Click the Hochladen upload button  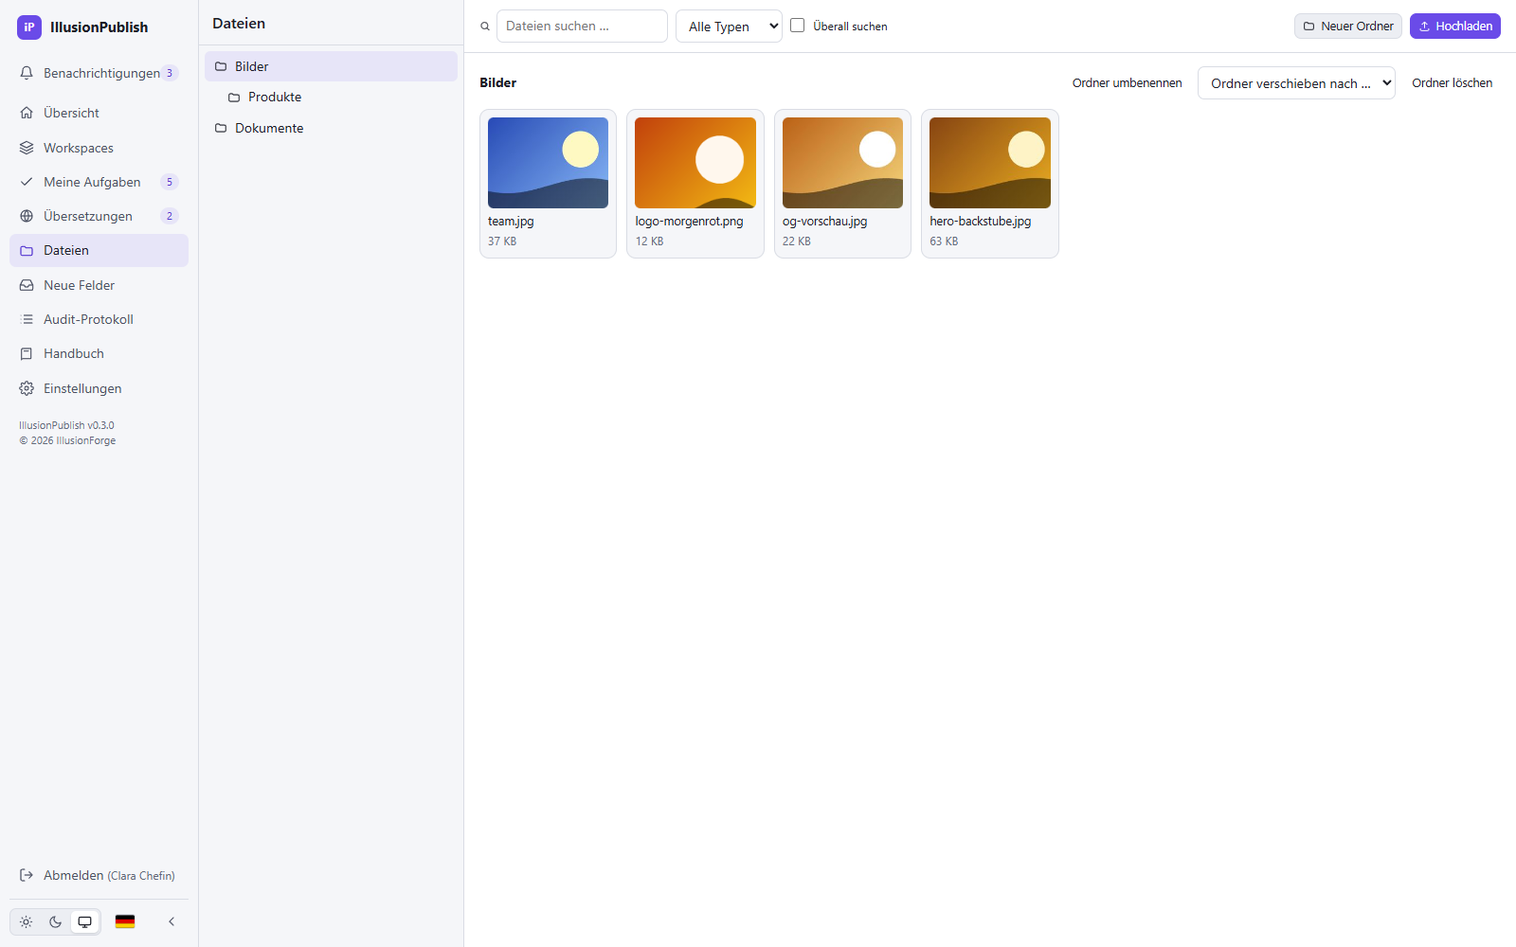click(1455, 27)
